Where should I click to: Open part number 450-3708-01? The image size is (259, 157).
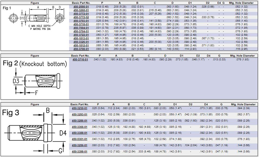click(81, 49)
